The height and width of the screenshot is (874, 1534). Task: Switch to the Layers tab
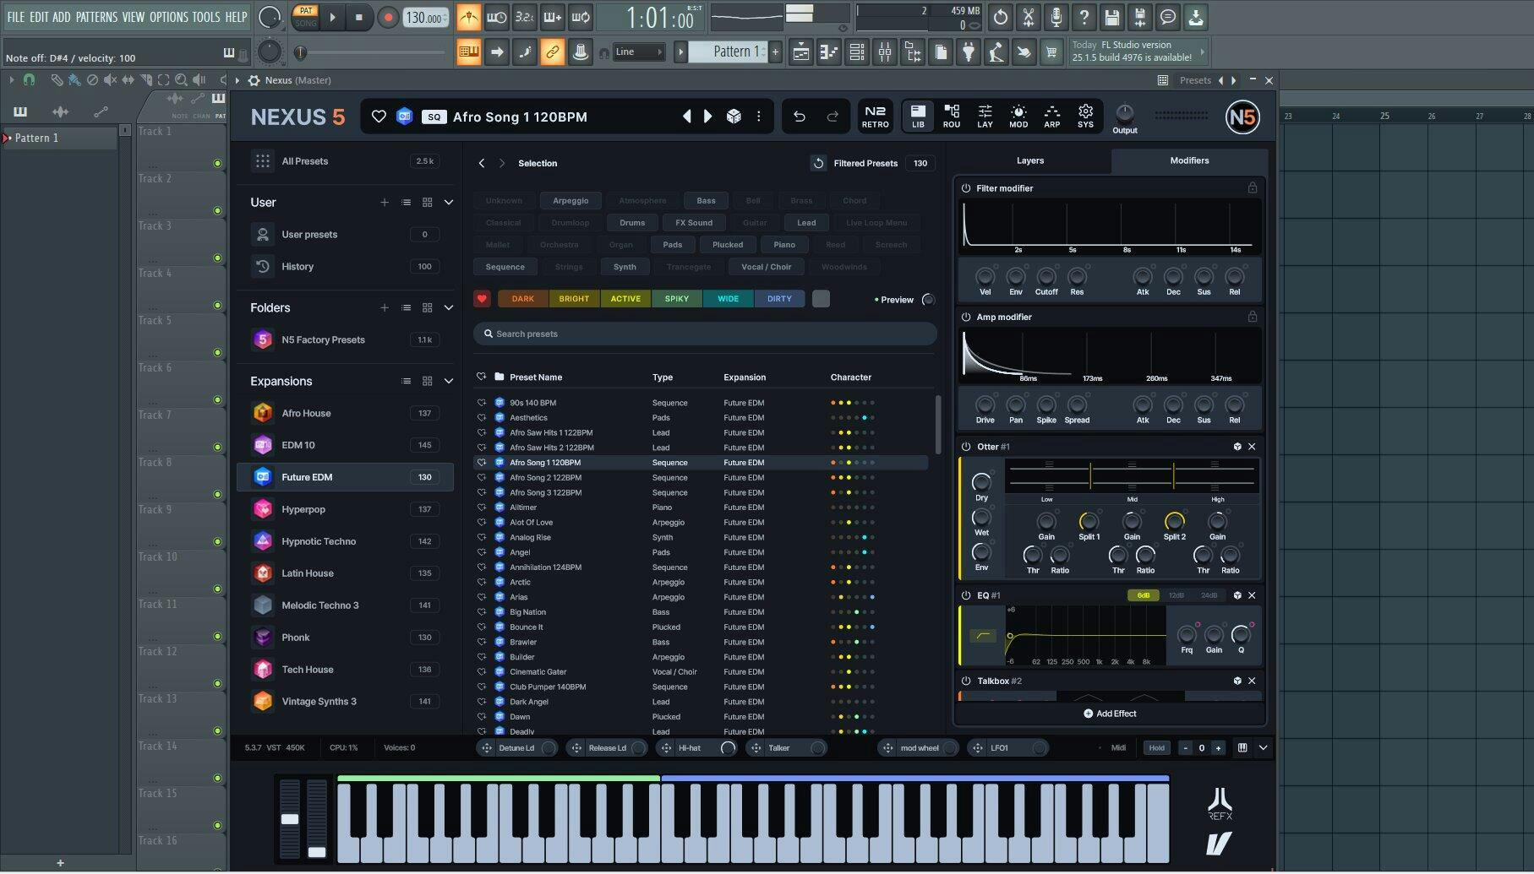coord(1029,160)
